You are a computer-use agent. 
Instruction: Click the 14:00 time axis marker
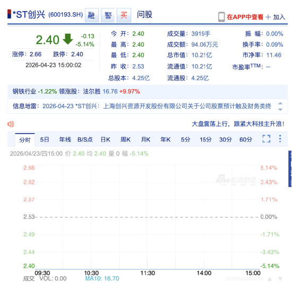[204, 273]
